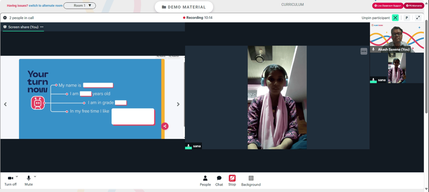This screenshot has height=192, width=429.
Task: Click Zoom in button above slide
Action: coord(161,57)
